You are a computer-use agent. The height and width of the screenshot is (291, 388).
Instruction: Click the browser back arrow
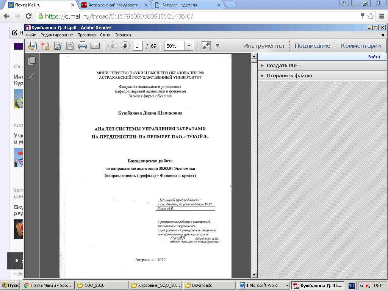(x=7, y=16)
